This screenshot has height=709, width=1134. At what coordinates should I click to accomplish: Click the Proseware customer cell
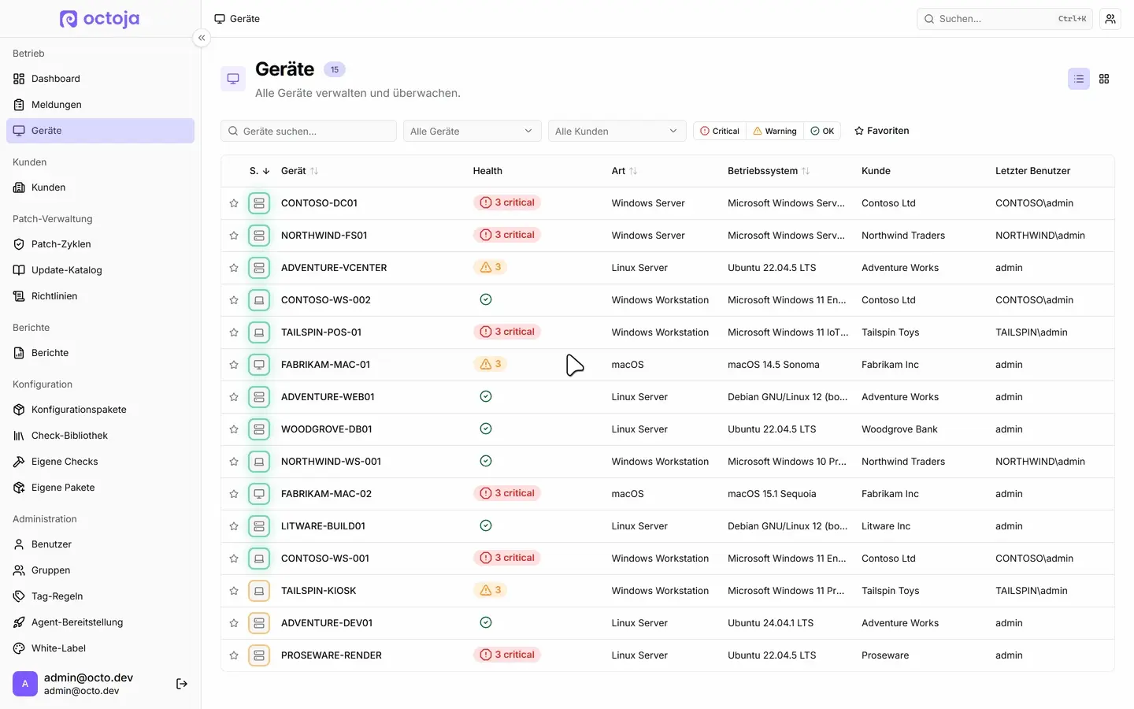click(x=885, y=655)
